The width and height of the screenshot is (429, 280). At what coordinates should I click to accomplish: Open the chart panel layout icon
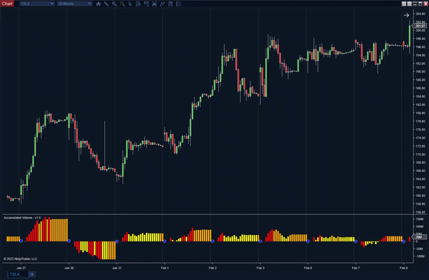click(146, 3)
